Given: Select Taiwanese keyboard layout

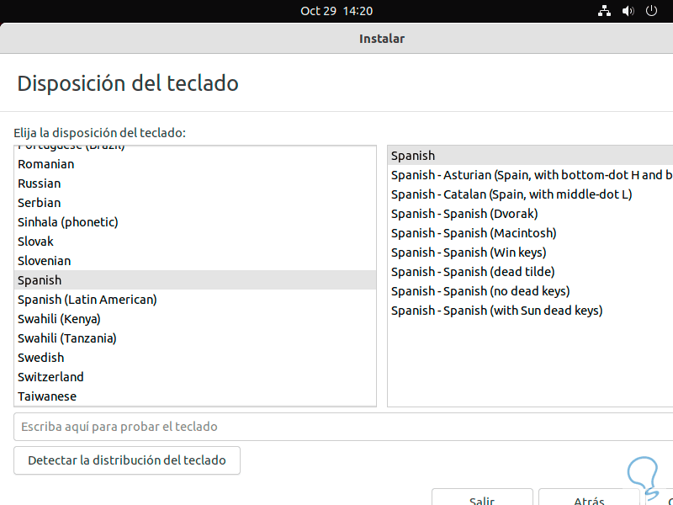Looking at the screenshot, I should [47, 396].
